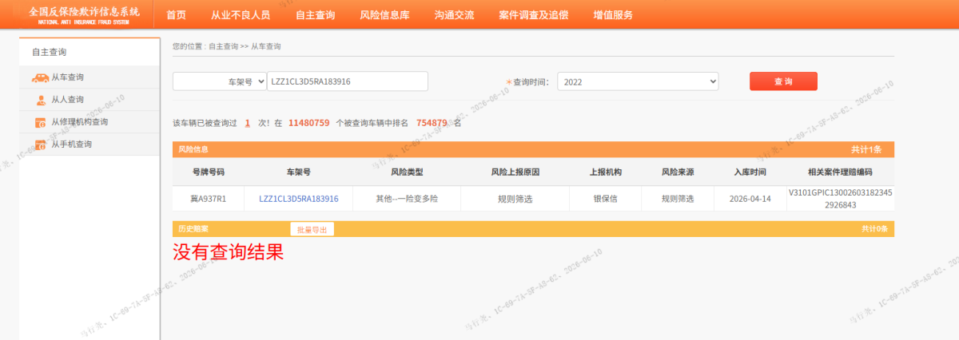Viewport: 959px width, 340px height.
Task: Open the 首页 menu
Action: [176, 15]
